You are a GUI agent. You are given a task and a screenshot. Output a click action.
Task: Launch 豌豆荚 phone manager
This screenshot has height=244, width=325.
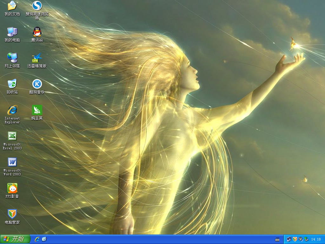[x=37, y=112]
